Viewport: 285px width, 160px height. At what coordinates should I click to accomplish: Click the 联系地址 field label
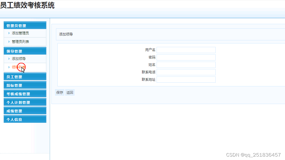coord(149,80)
